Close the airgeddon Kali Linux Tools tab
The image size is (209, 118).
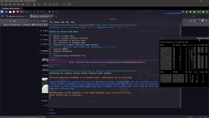[x=27, y=16]
